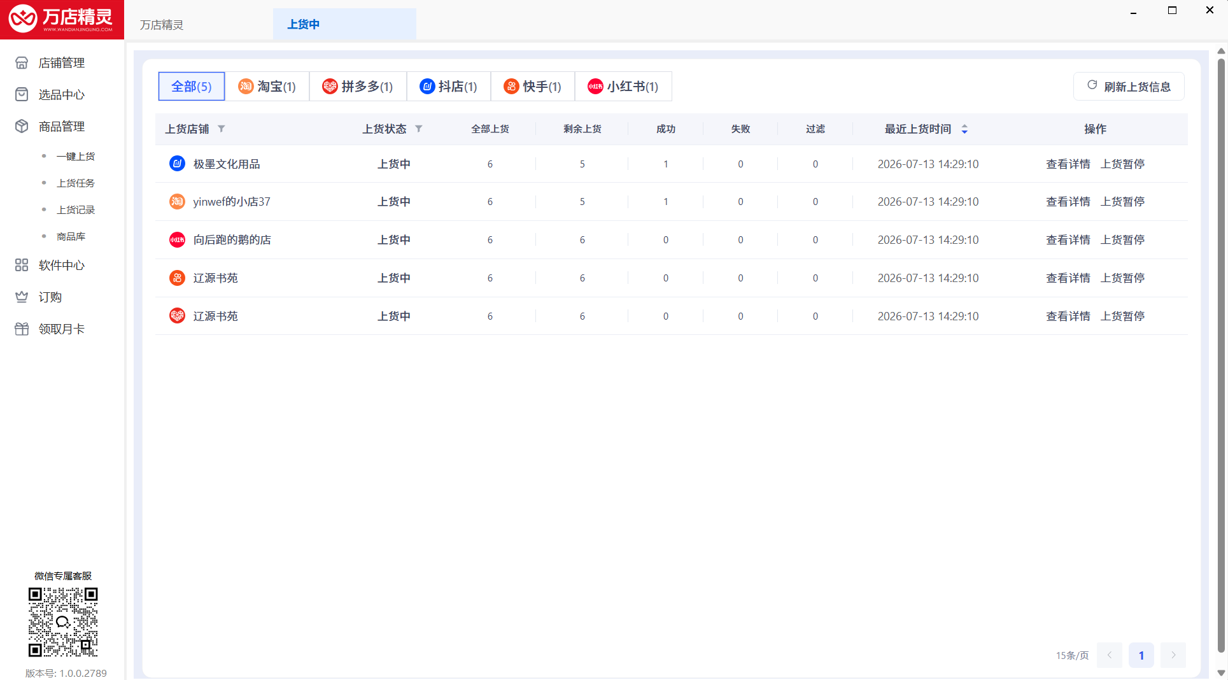Screen dimensions: 1228x680
Task: Click 上货暂停 for 向后跑的鹅的店
Action: (1123, 240)
